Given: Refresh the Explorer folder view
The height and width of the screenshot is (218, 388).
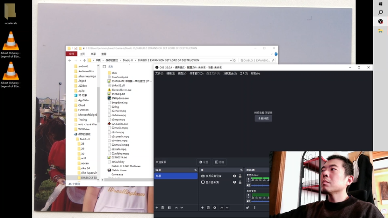Looking at the screenshot, I should [x=234, y=60].
